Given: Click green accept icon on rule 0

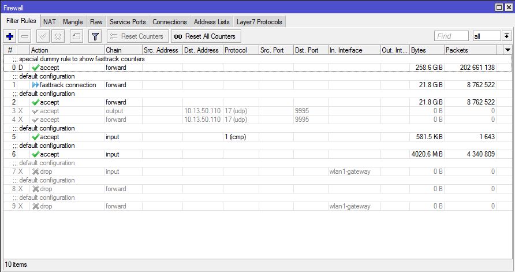Looking at the screenshot, I should coord(35,68).
